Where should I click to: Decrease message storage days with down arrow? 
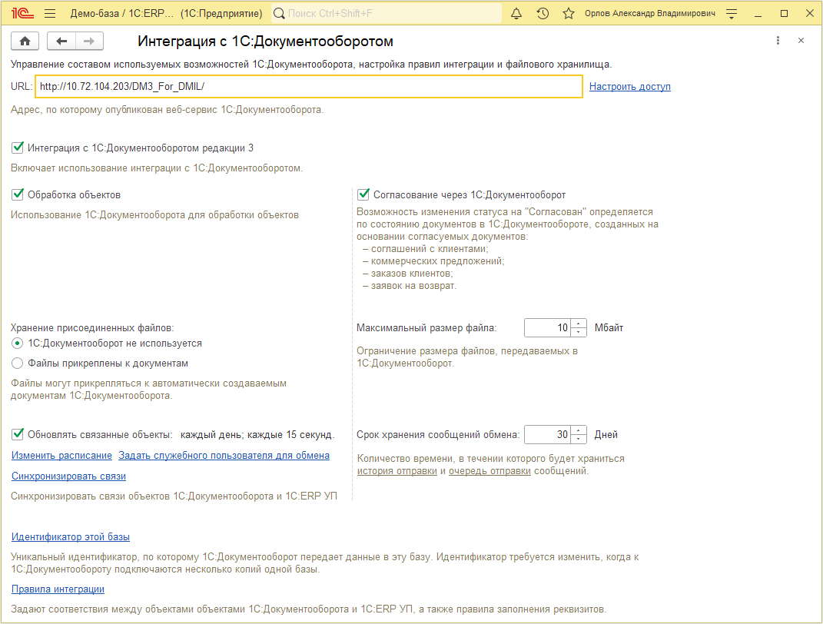tap(579, 439)
